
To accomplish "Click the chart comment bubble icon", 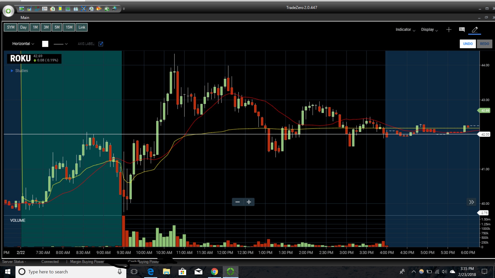I will (x=462, y=30).
